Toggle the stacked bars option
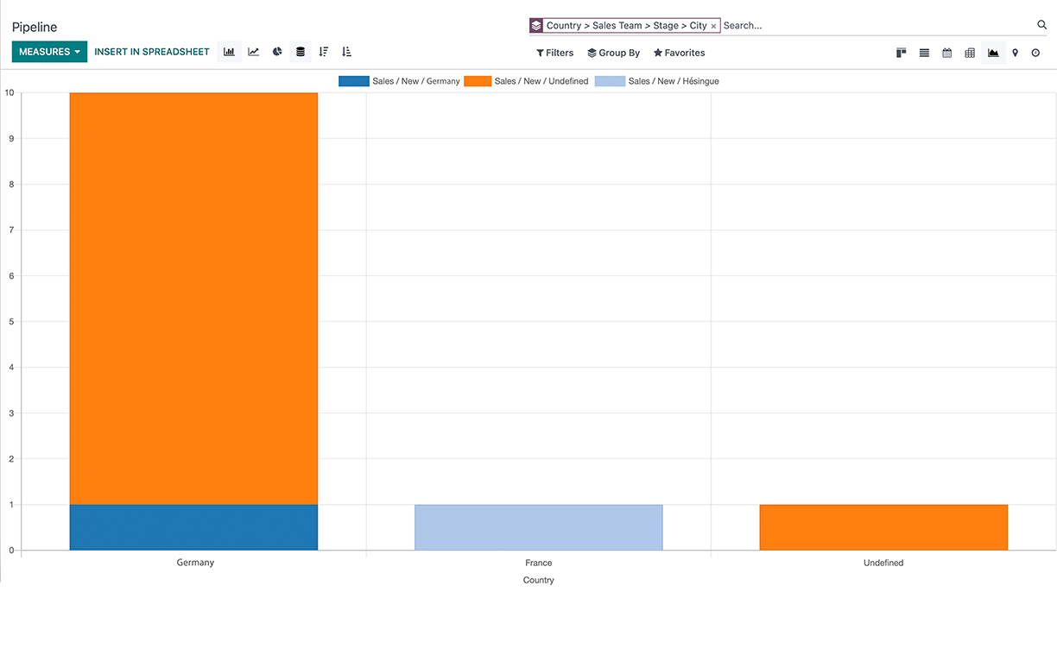Viewport: 1057px width, 655px height. (x=301, y=52)
